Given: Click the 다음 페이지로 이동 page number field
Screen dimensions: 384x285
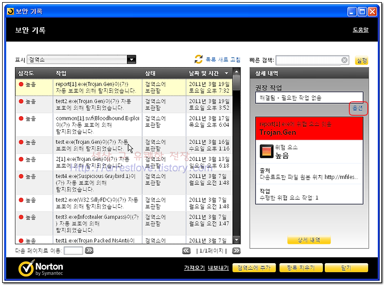Looking at the screenshot, I should (73, 250).
